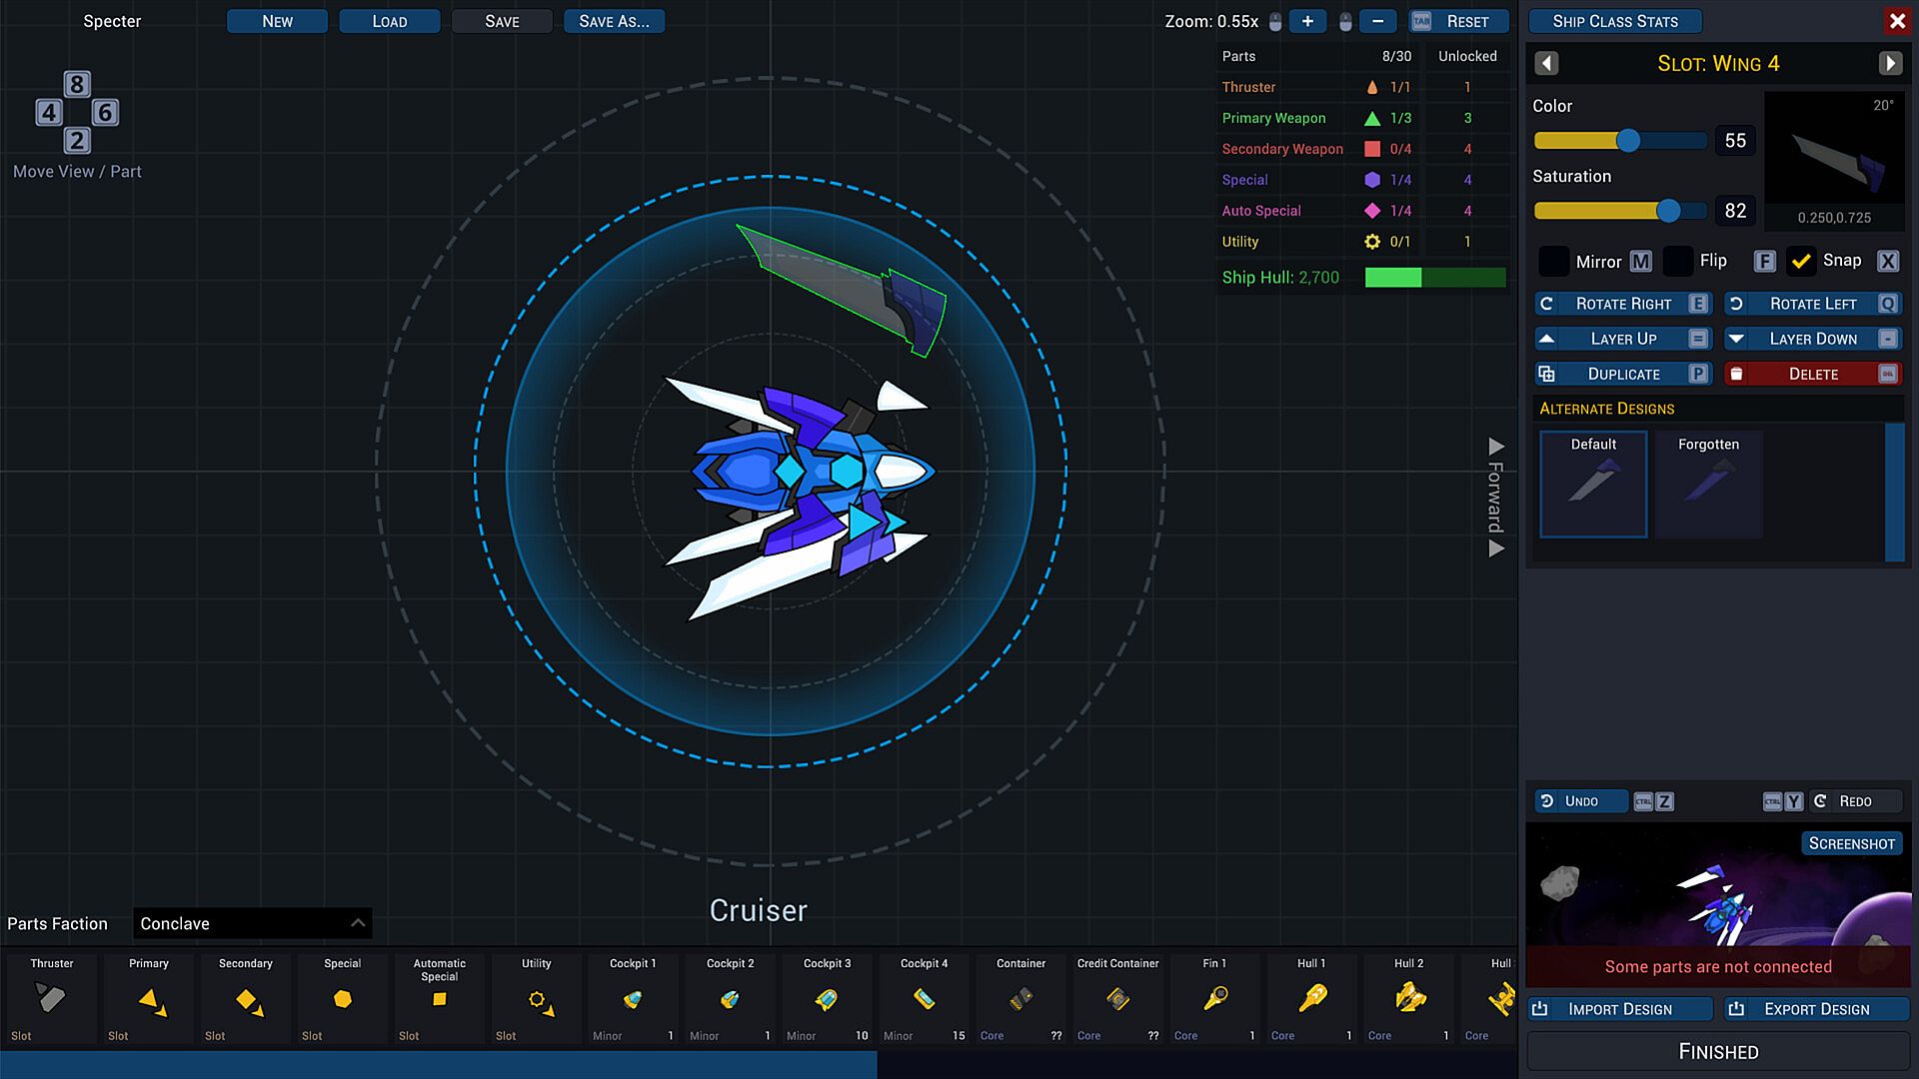Screen dimensions: 1919x1079
Task: Open the Ship Class Stats tab
Action: coord(1615,21)
